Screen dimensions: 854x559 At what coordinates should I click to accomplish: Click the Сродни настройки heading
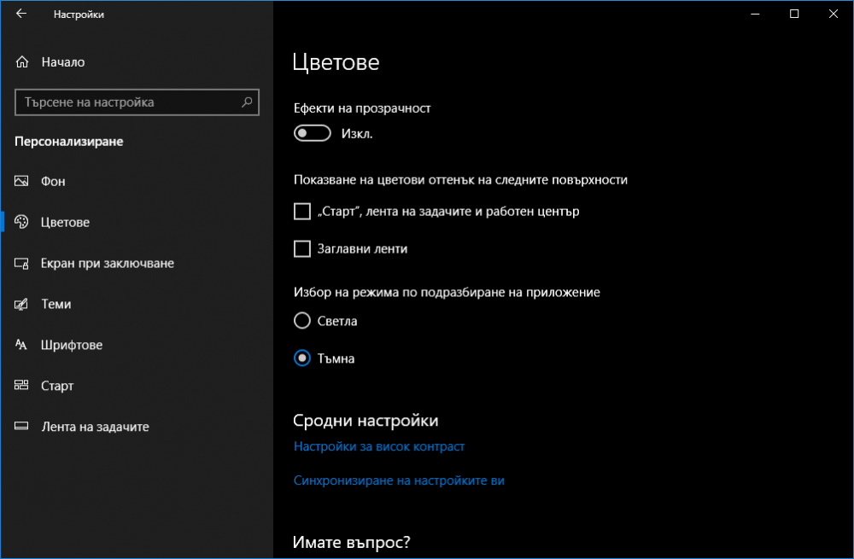click(366, 421)
